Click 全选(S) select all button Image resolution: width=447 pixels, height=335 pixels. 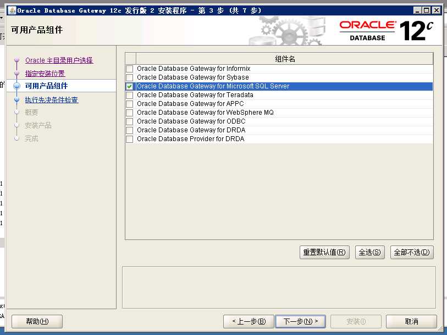[x=369, y=253]
